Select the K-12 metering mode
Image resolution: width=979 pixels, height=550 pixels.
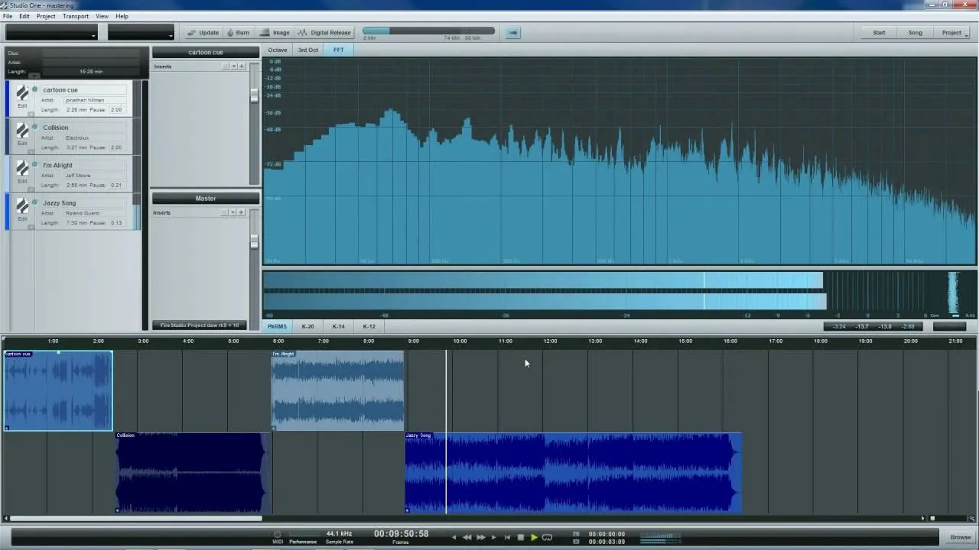click(x=369, y=326)
